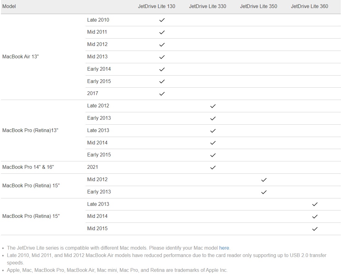Click the JetDrive Lite 360 Mid 2015 checkmark
This screenshot has height=274, width=341.
pos(315,229)
